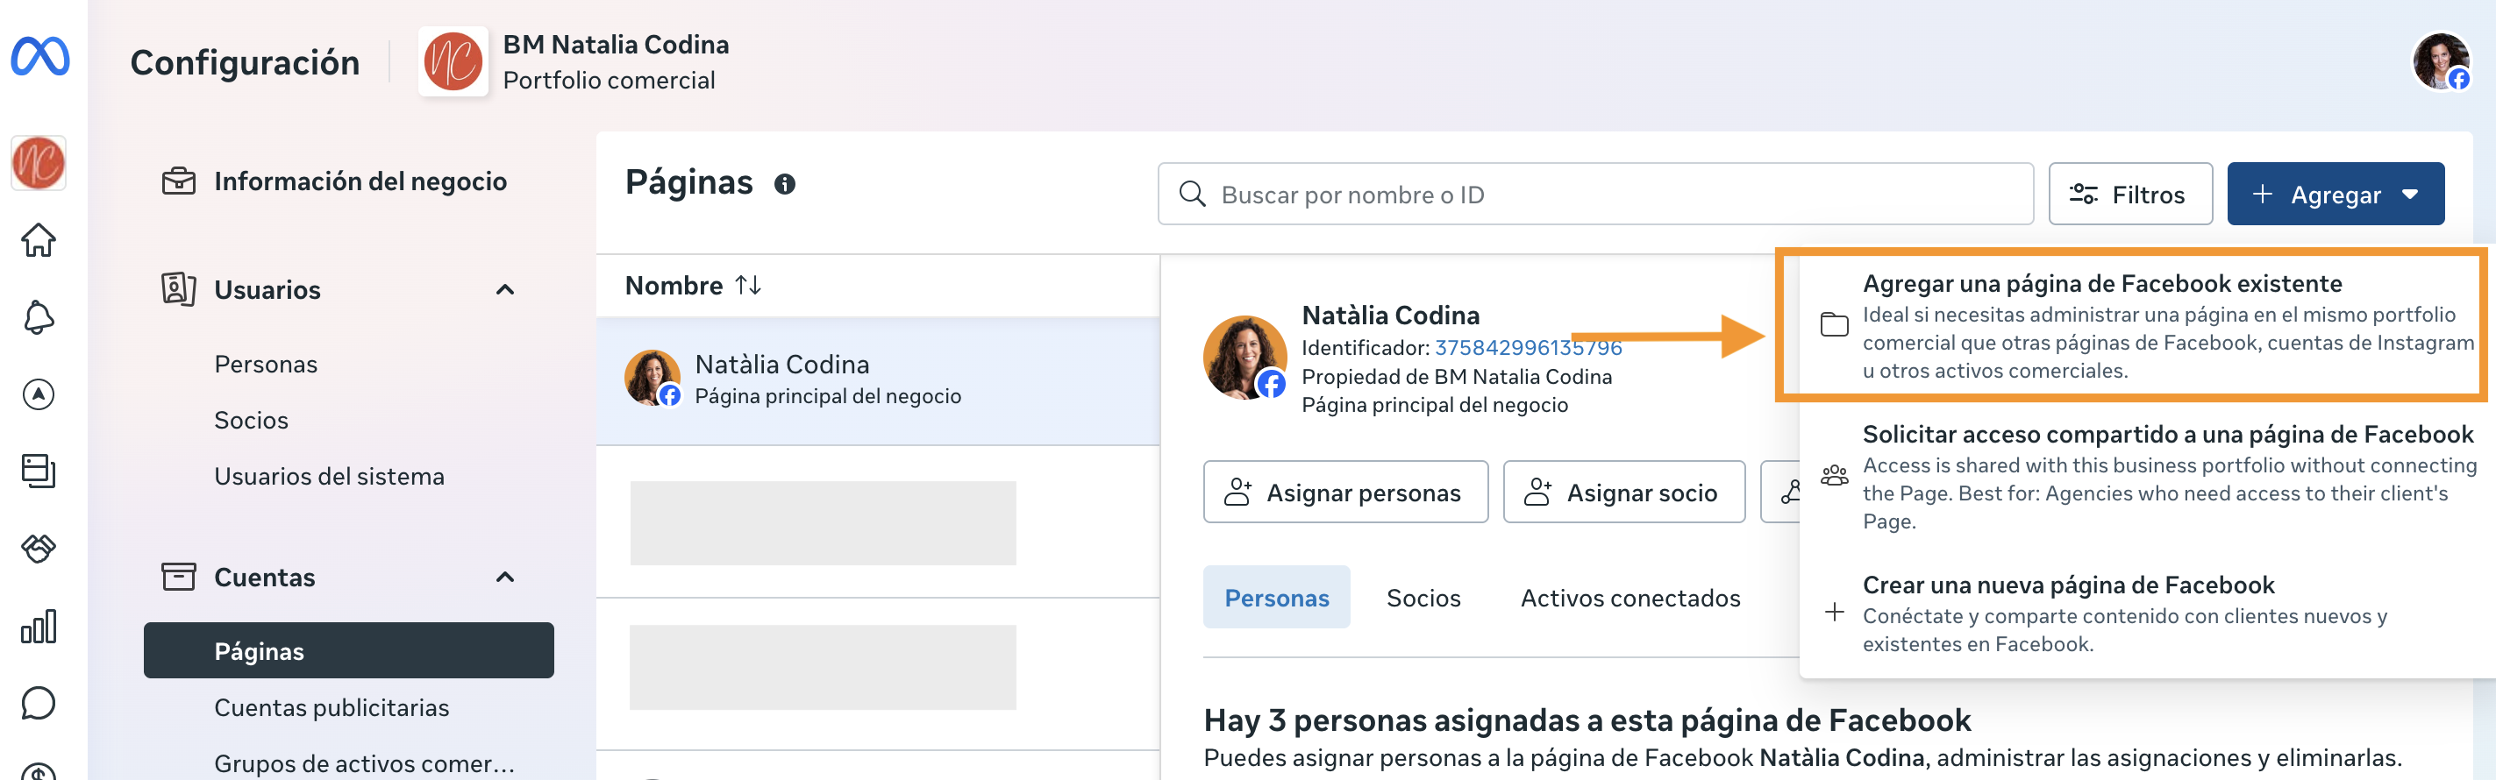Open the Meta logo home link
This screenshot has width=2496, height=780.
[39, 56]
